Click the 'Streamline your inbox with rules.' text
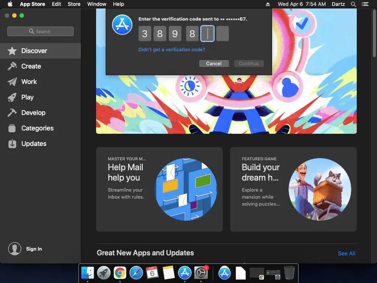377x283 pixels. click(x=126, y=193)
